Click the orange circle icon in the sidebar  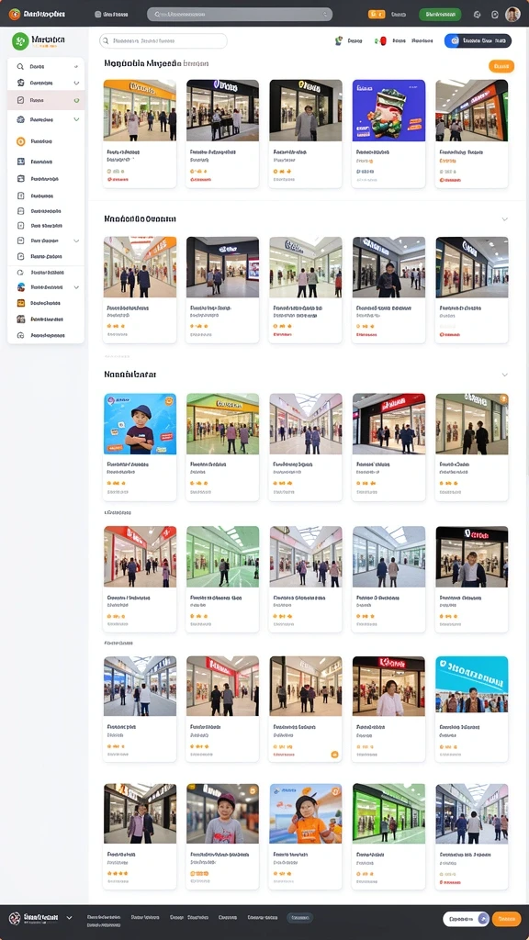(20, 141)
